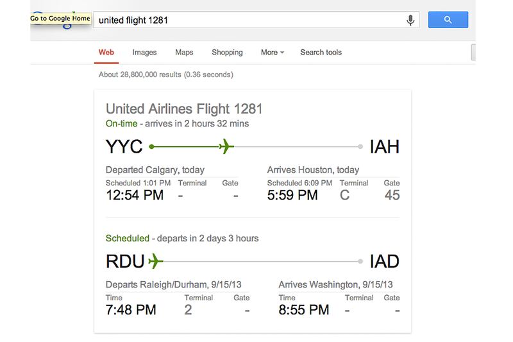The width and height of the screenshot is (513, 342).
Task: Click the green departure dot after YYC
Action: coord(151,147)
